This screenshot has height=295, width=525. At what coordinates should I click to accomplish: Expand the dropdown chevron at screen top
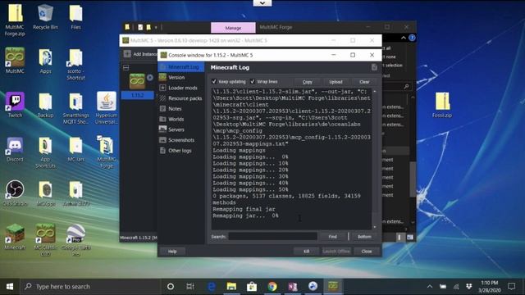pos(262,3)
